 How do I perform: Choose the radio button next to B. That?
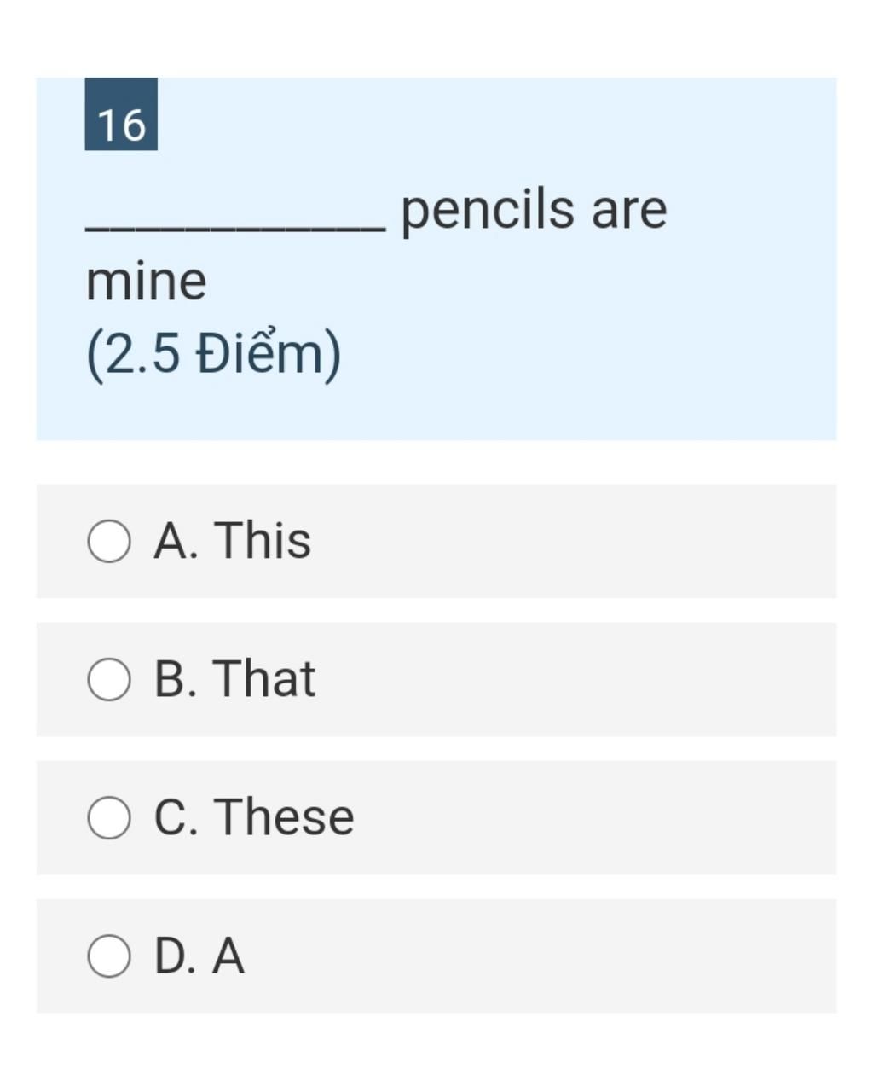109,680
